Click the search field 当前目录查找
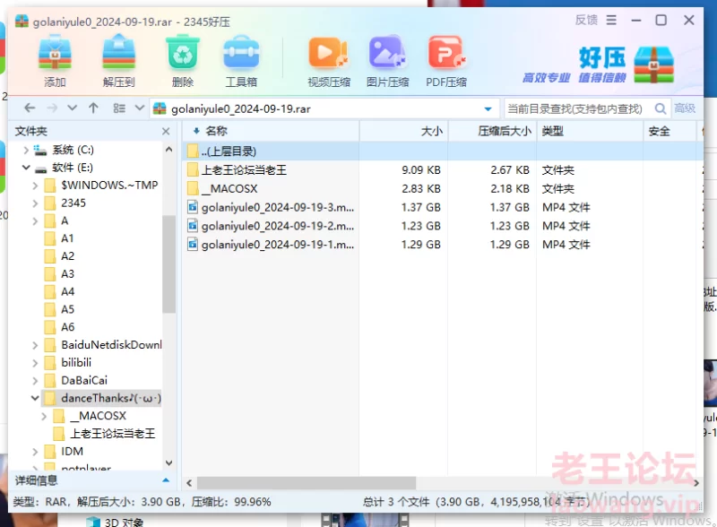 574,108
